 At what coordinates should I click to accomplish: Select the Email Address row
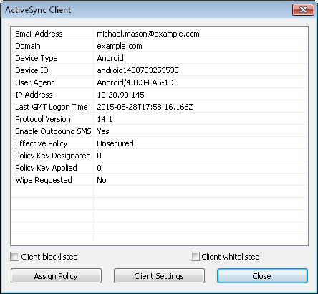coord(159,34)
